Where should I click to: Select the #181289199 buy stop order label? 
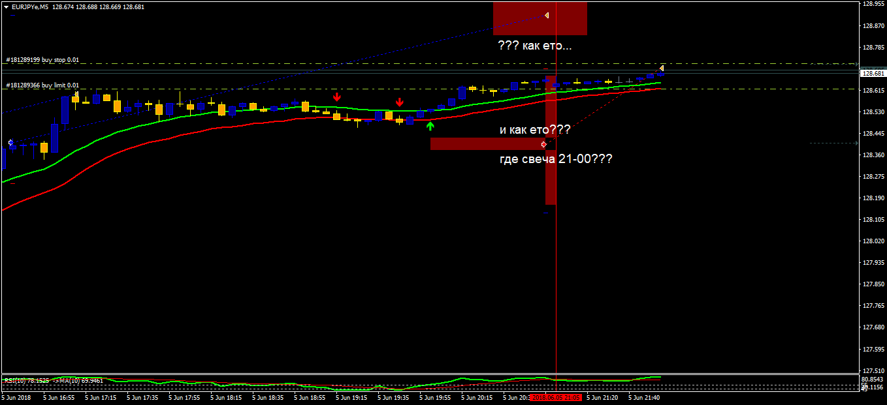[42, 60]
